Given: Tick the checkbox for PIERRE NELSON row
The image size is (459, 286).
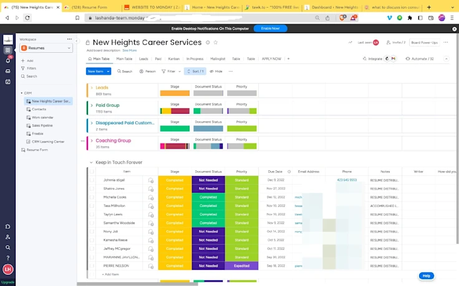Looking at the screenshot, I should 92,266.
